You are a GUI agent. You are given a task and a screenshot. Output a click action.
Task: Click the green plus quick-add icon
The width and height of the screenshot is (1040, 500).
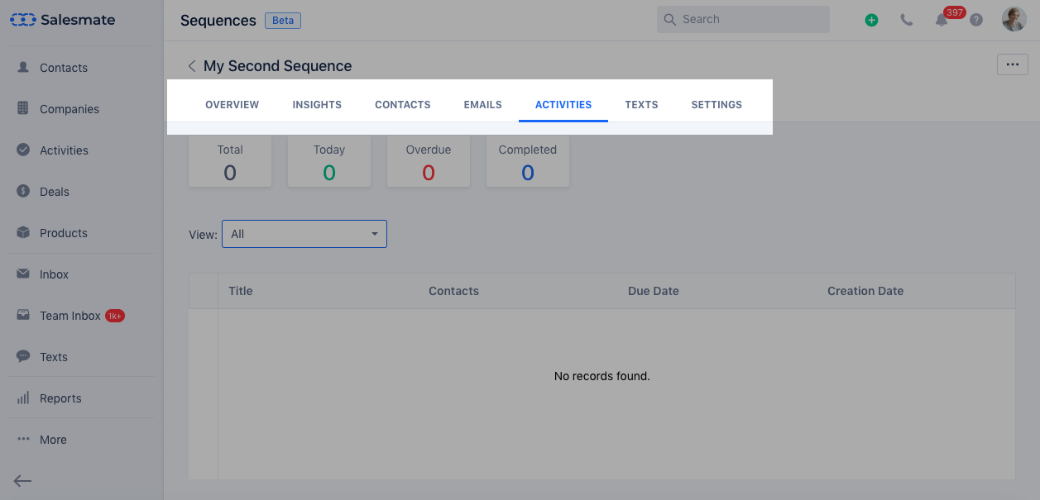[871, 20]
